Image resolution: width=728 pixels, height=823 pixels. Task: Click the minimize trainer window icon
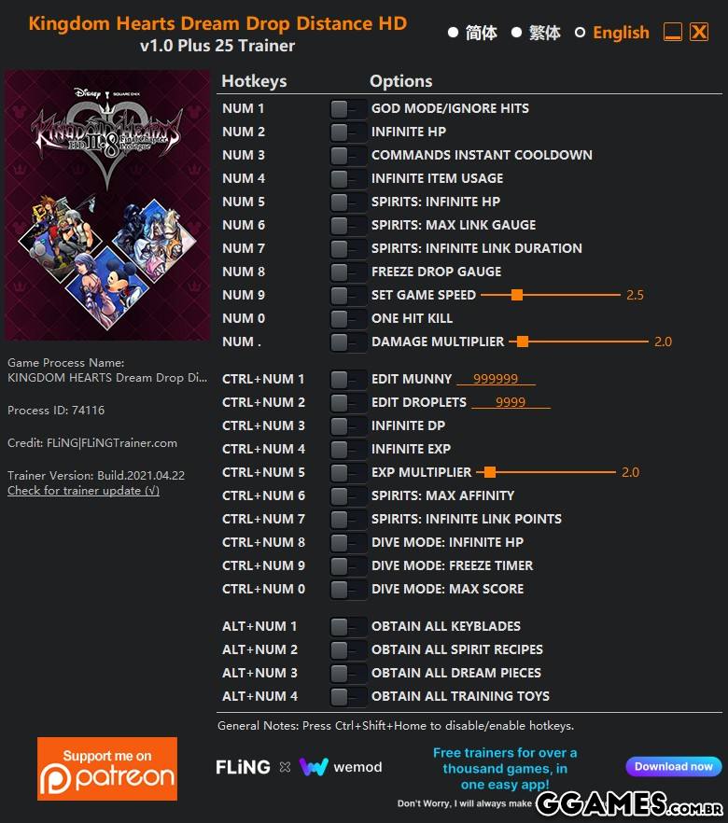673,33
